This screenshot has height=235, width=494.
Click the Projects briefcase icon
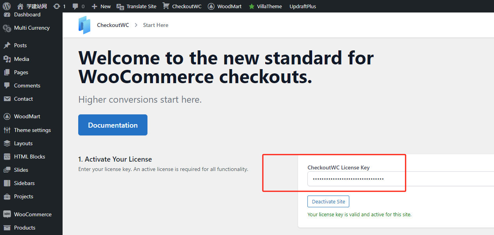click(x=7, y=196)
